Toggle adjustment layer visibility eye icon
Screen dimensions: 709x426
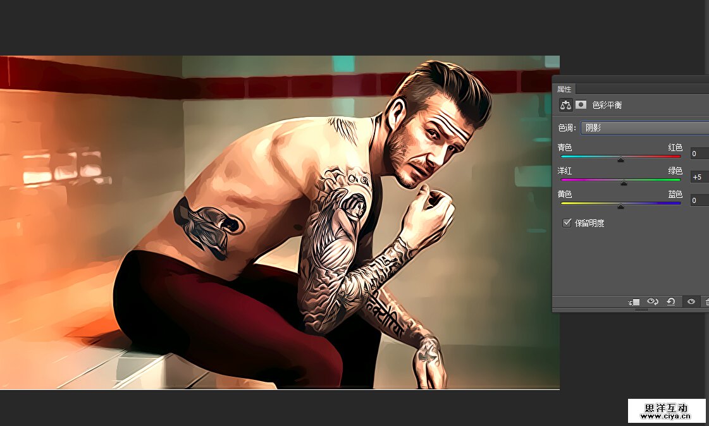coord(691,302)
